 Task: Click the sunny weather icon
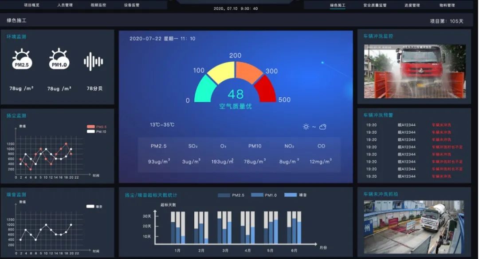306,127
